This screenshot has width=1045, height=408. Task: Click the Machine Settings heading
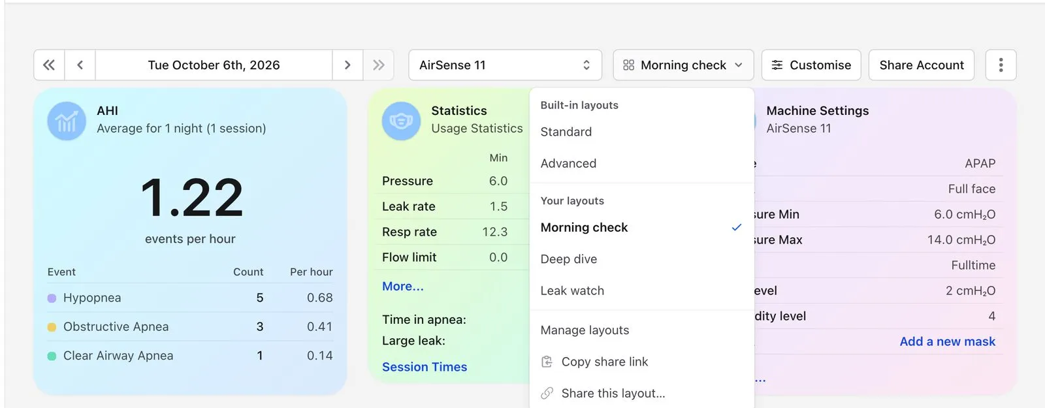click(818, 111)
